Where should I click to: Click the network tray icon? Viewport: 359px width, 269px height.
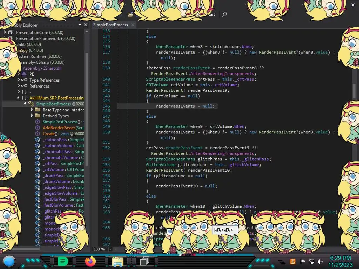[312, 261]
